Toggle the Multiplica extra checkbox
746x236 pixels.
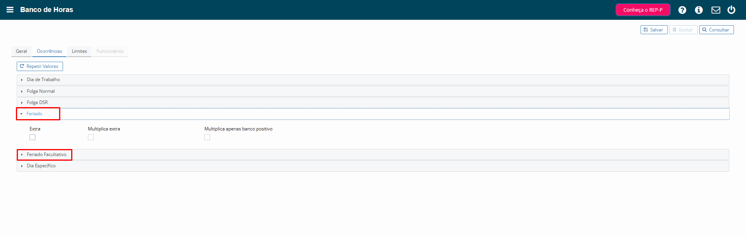[91, 137]
